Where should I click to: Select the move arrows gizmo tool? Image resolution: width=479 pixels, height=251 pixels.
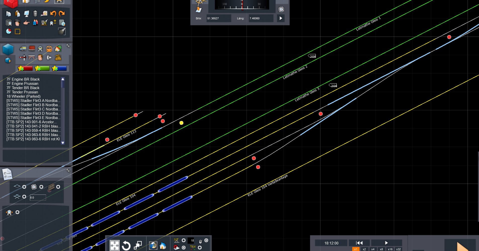point(115,245)
